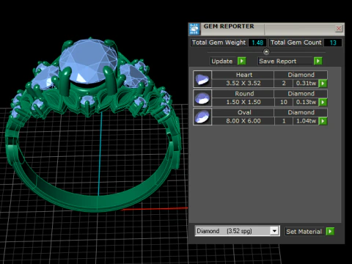Click the green arrow next to Update
The height and width of the screenshot is (264, 352).
[241, 61]
